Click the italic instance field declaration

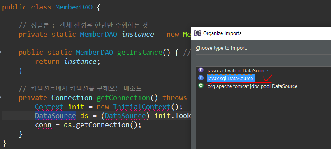[138, 34]
